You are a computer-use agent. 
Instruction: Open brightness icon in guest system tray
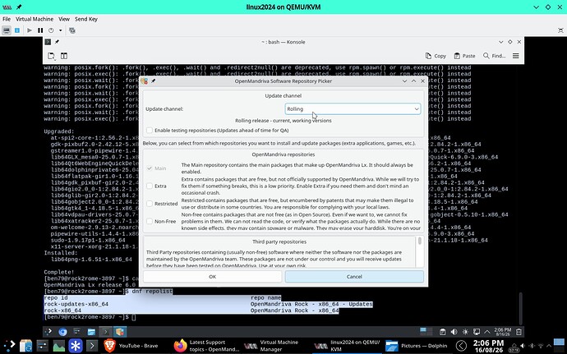pyautogui.click(x=465, y=332)
